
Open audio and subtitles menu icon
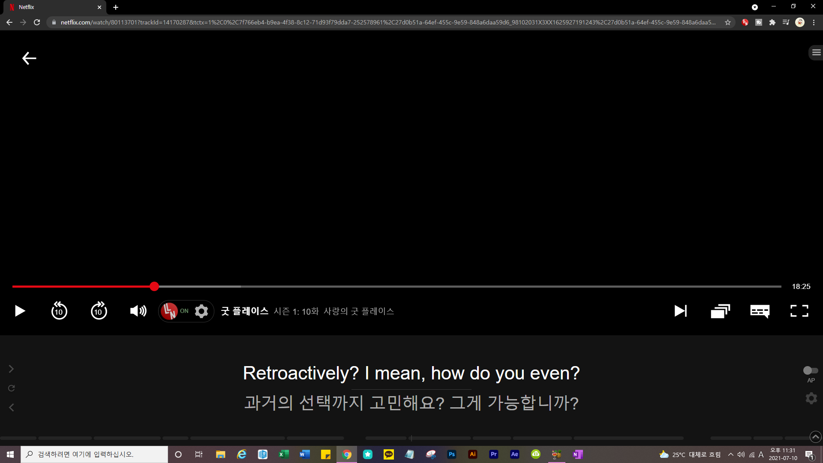point(760,311)
